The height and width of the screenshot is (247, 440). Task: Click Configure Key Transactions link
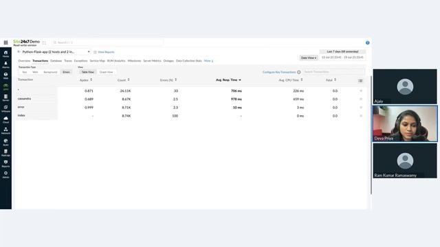click(x=279, y=72)
